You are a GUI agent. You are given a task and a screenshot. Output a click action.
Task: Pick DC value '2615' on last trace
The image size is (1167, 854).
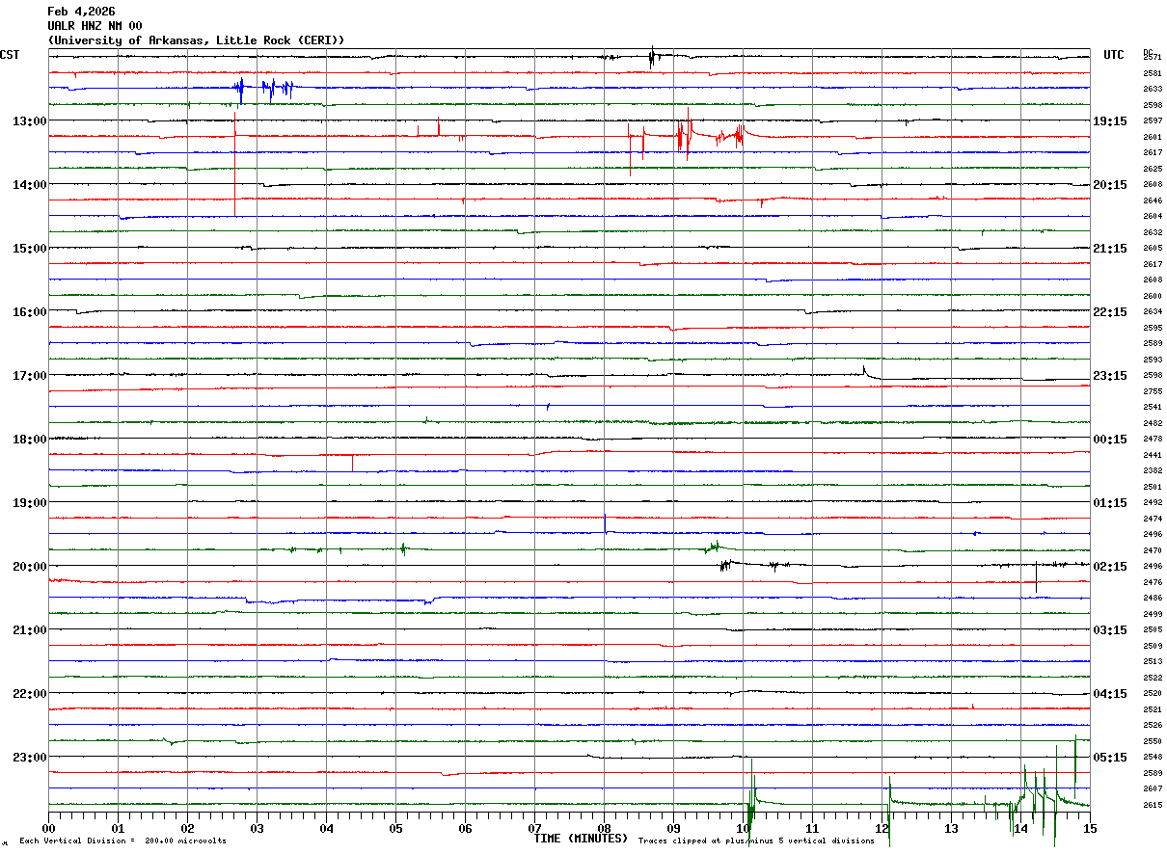(x=1153, y=805)
